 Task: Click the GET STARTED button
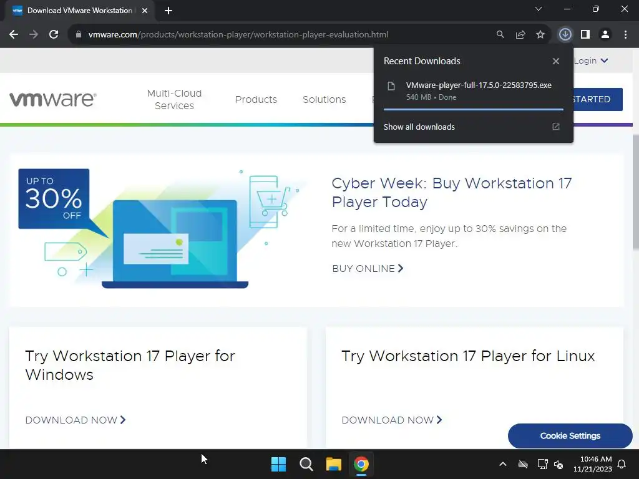[x=598, y=99]
